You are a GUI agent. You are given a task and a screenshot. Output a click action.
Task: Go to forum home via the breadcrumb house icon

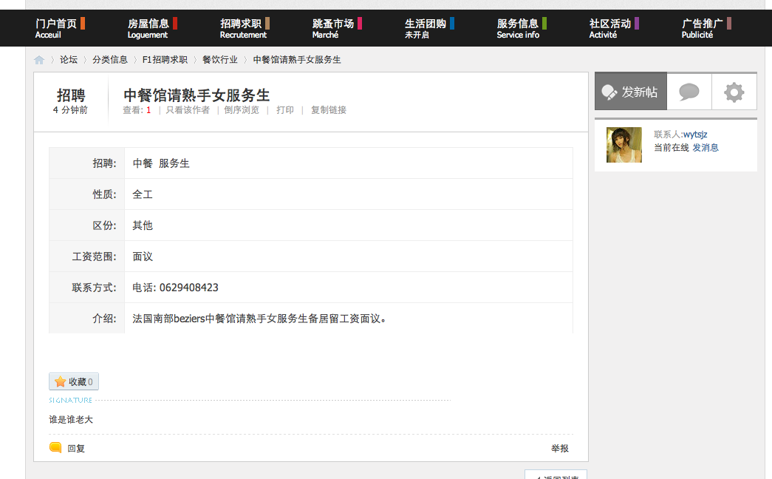click(x=38, y=59)
